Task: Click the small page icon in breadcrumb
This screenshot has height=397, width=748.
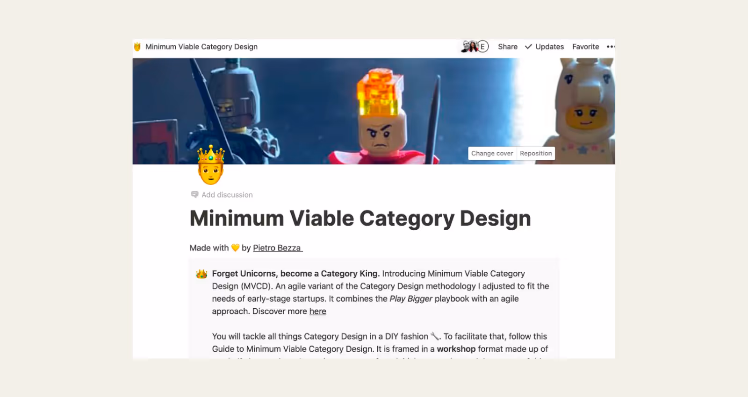Action: click(x=137, y=47)
